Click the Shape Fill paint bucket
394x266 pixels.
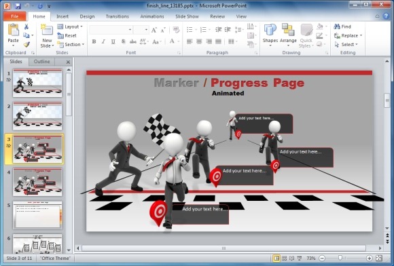pyautogui.click(x=320, y=26)
